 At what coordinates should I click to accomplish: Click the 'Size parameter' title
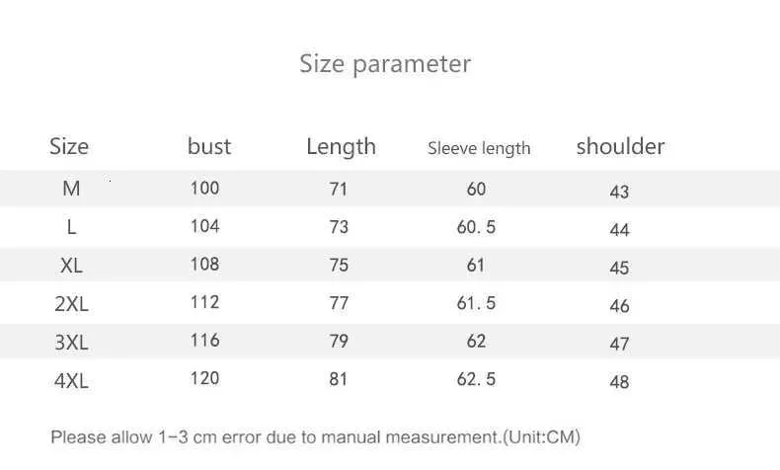[x=385, y=64]
